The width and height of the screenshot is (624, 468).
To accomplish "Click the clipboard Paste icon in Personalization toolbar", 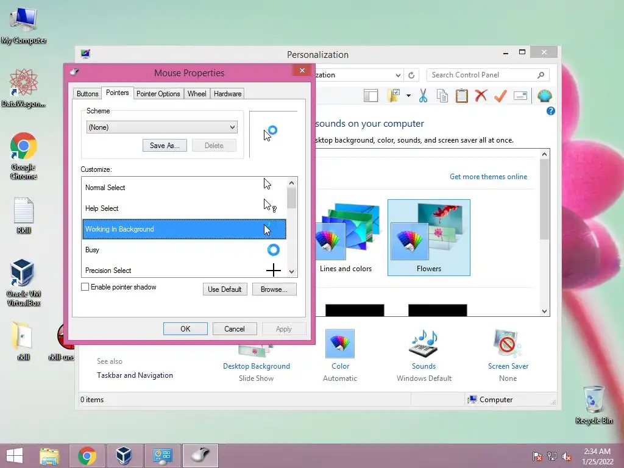I will 462,96.
